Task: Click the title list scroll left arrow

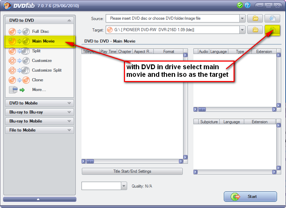Action: (x=84, y=161)
